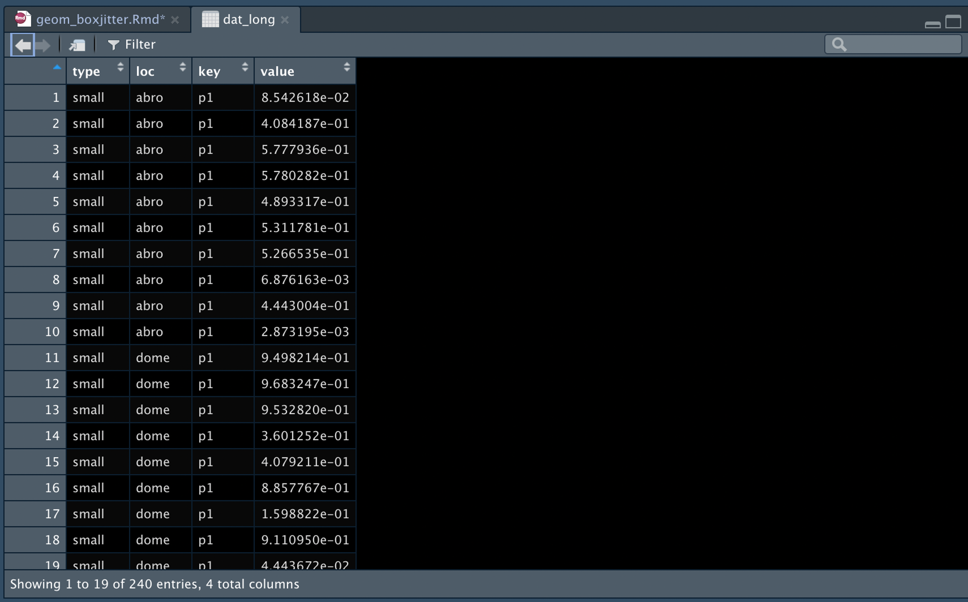Click the search magnifier input field
968x602 pixels.
pos(893,45)
